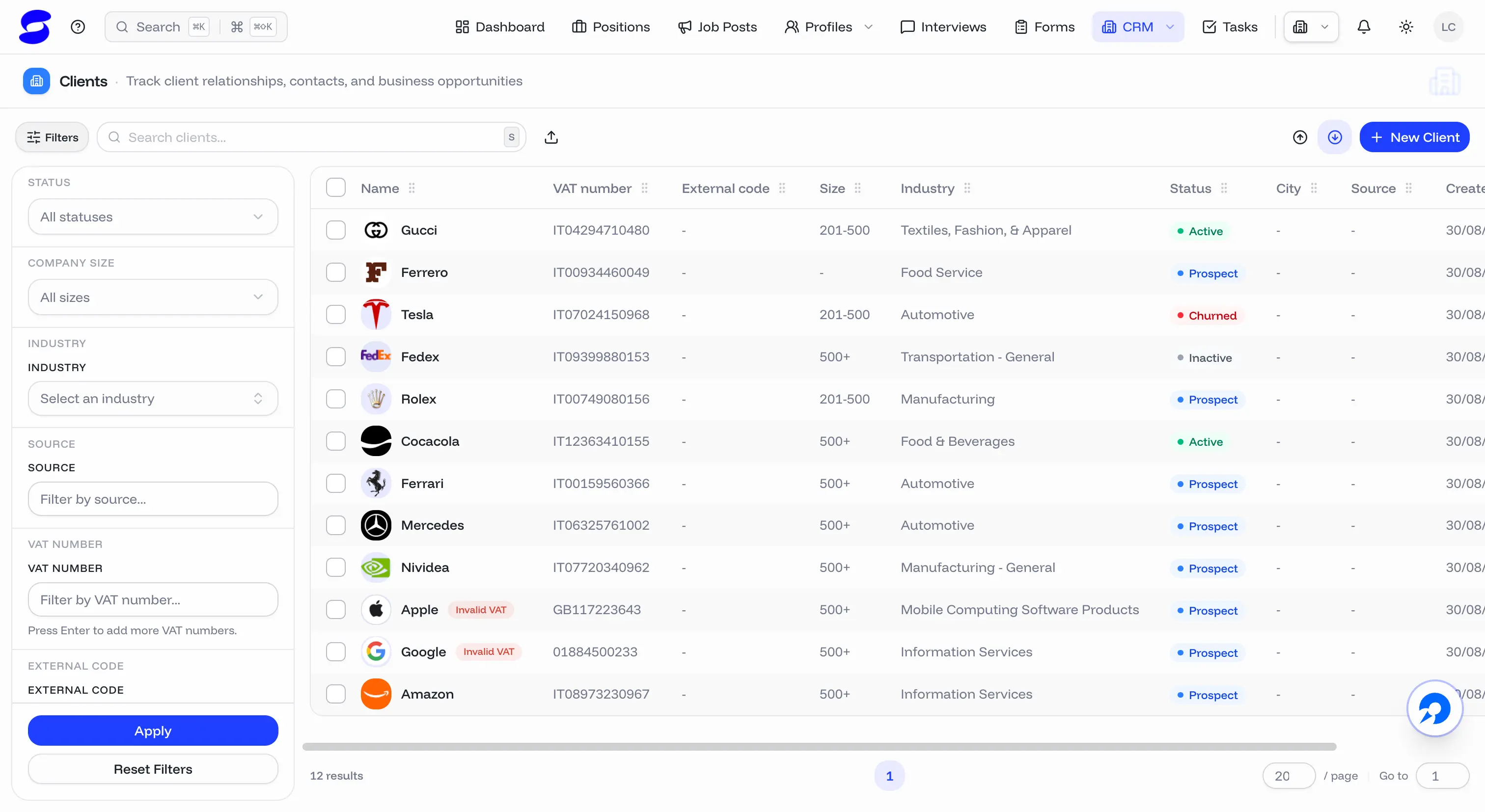This screenshot has height=812, width=1485.
Task: Click the blue Clients page icon
Action: click(36, 81)
